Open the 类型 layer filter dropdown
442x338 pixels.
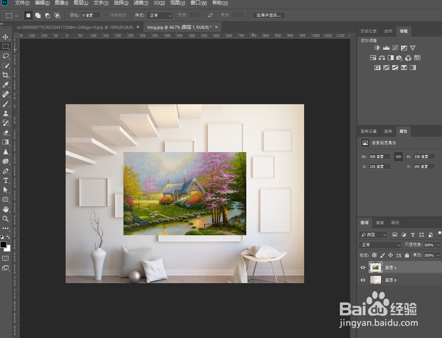click(x=373, y=235)
